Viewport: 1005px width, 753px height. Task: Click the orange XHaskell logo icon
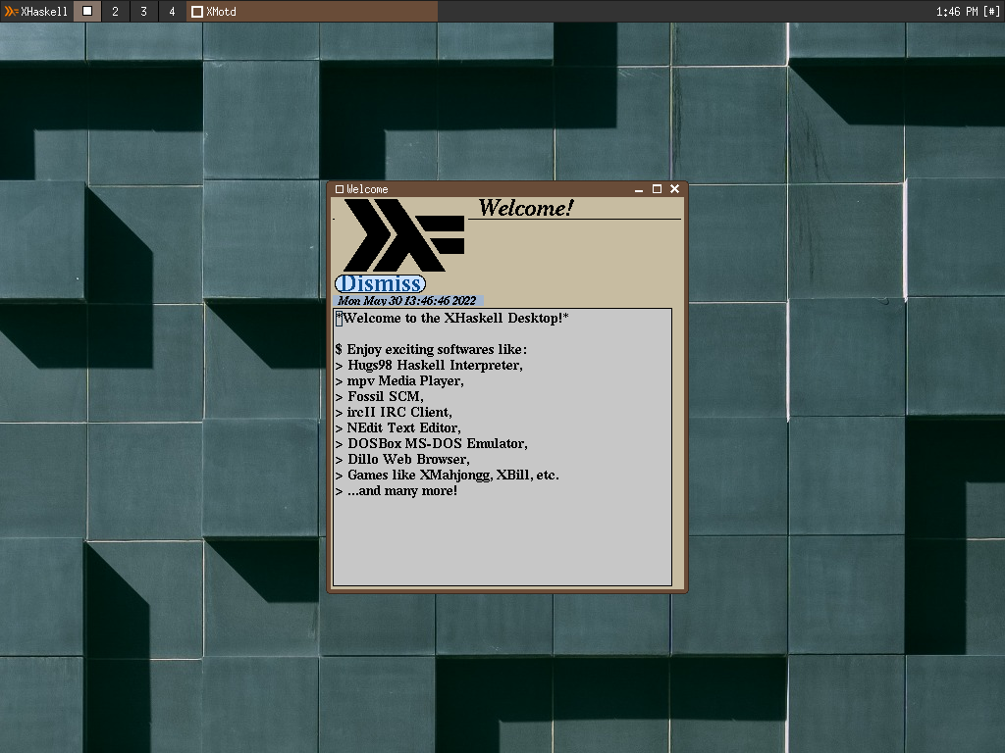click(11, 11)
